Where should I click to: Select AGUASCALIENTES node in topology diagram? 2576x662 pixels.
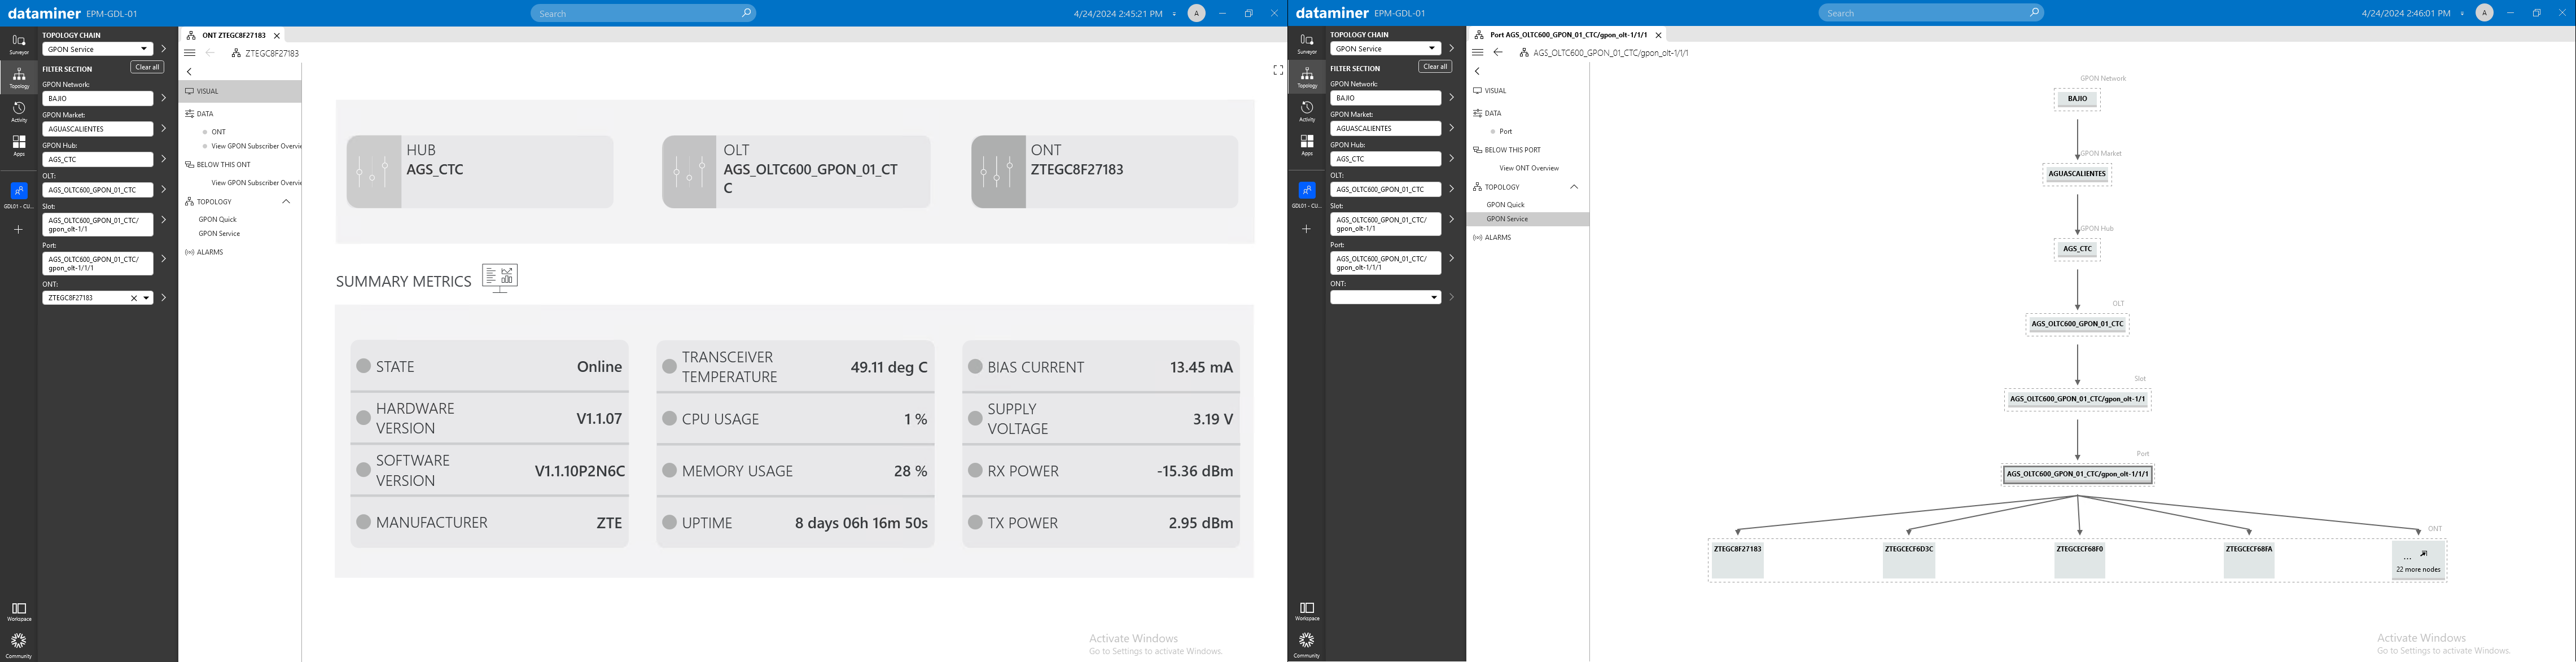point(2077,174)
